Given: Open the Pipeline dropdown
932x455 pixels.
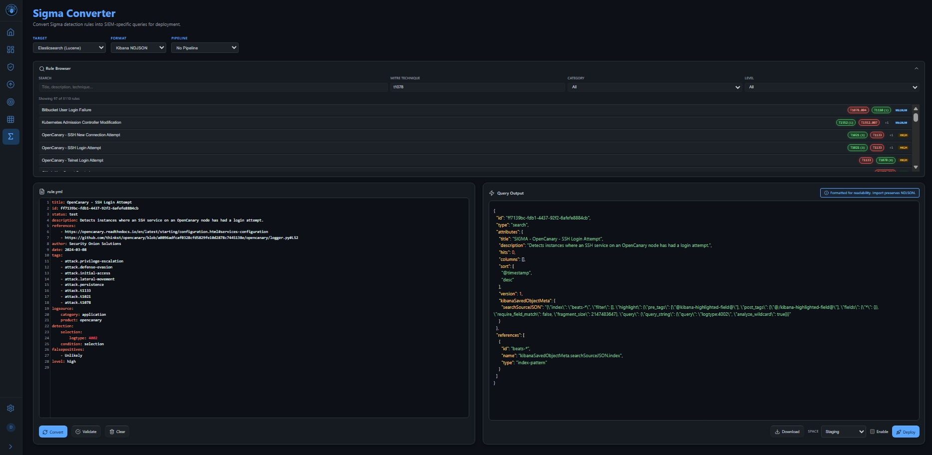Looking at the screenshot, I should pos(205,48).
